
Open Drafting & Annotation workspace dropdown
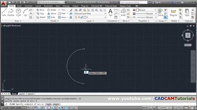click(51, 2)
